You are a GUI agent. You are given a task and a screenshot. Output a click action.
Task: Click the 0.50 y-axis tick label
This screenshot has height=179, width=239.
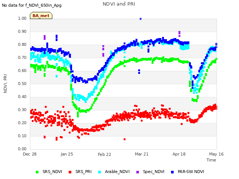pyautogui.click(x=22, y=84)
